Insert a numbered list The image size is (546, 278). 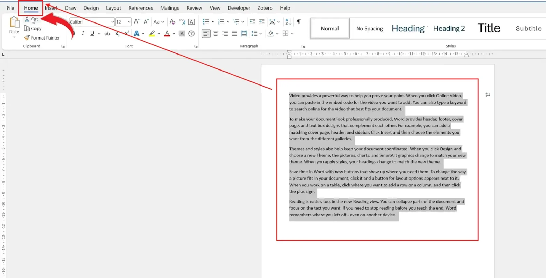[x=221, y=22]
